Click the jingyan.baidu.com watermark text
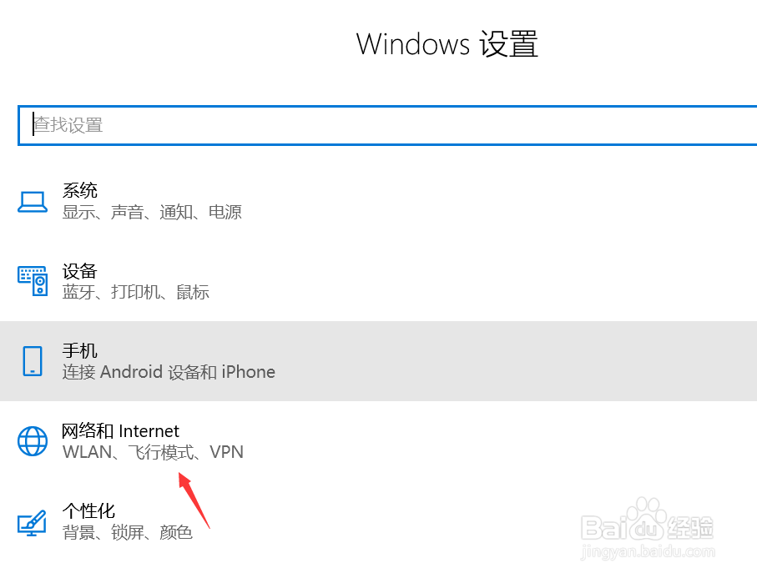Viewport: 757px width, 578px height. pyautogui.click(x=648, y=551)
